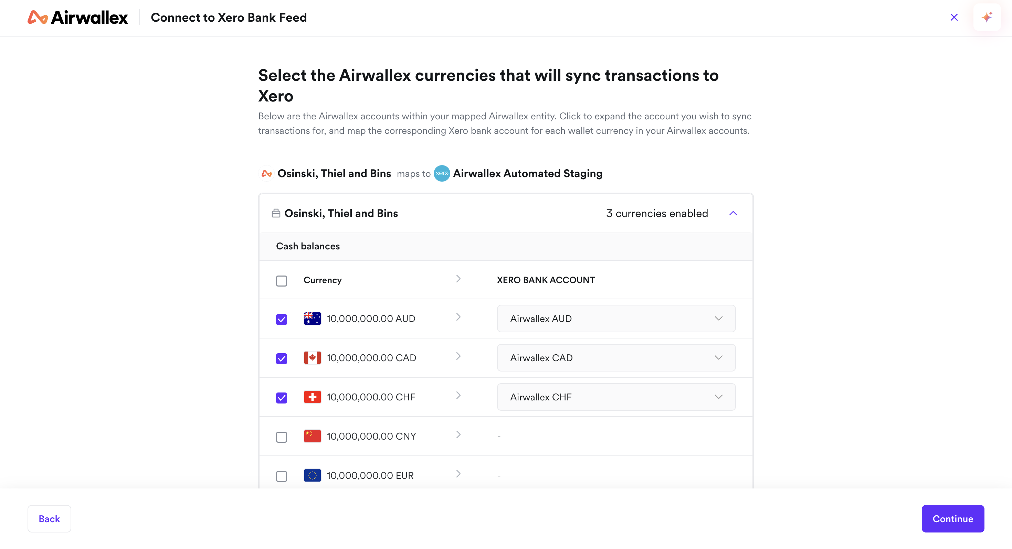Close the Xero Bank Feed setup
The width and height of the screenshot is (1012, 549).
[x=954, y=17]
